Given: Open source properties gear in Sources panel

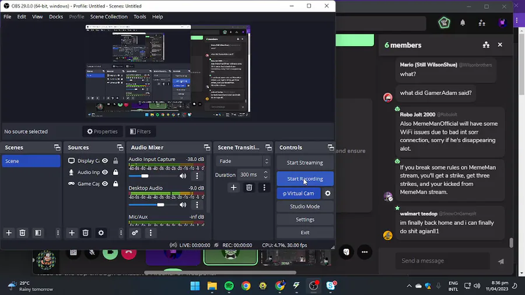Looking at the screenshot, I should click(101, 233).
